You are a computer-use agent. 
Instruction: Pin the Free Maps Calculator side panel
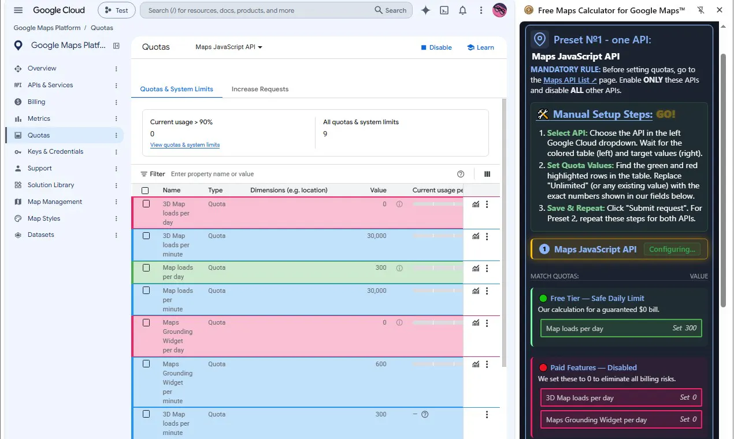tap(701, 10)
